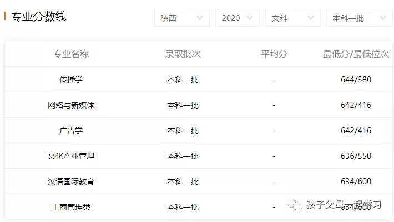Expand the 文科 subject type dropdown
This screenshot has width=394, height=222.
tap(292, 18)
